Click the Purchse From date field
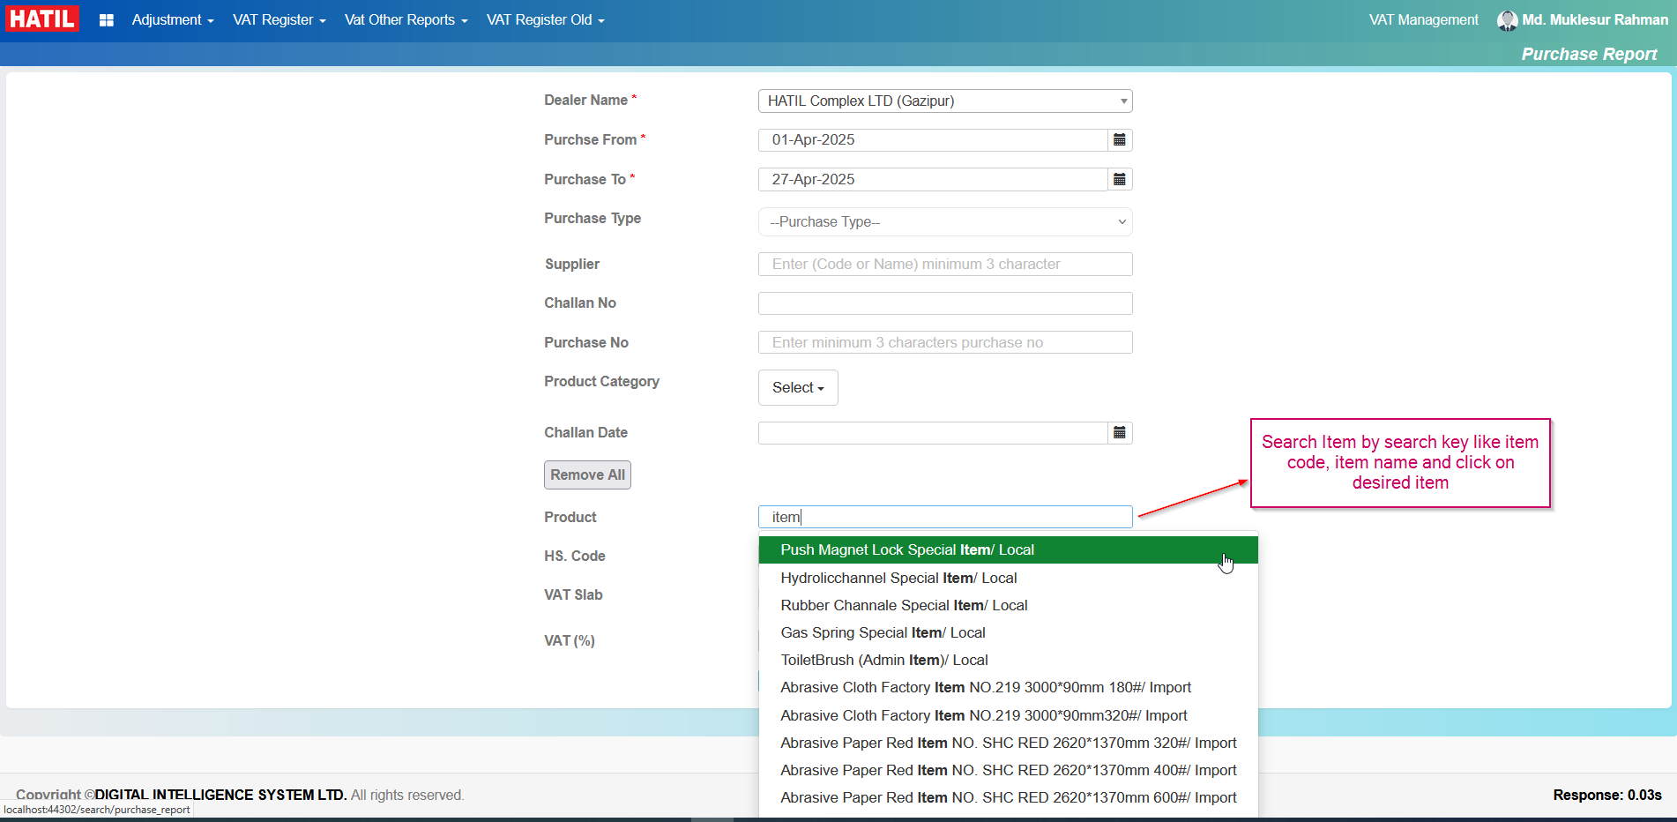Viewport: 1677px width, 822px height. pyautogui.click(x=933, y=140)
